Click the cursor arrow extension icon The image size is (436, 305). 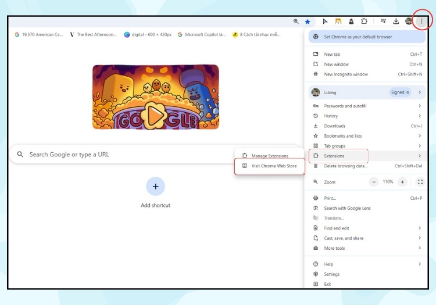[325, 21]
